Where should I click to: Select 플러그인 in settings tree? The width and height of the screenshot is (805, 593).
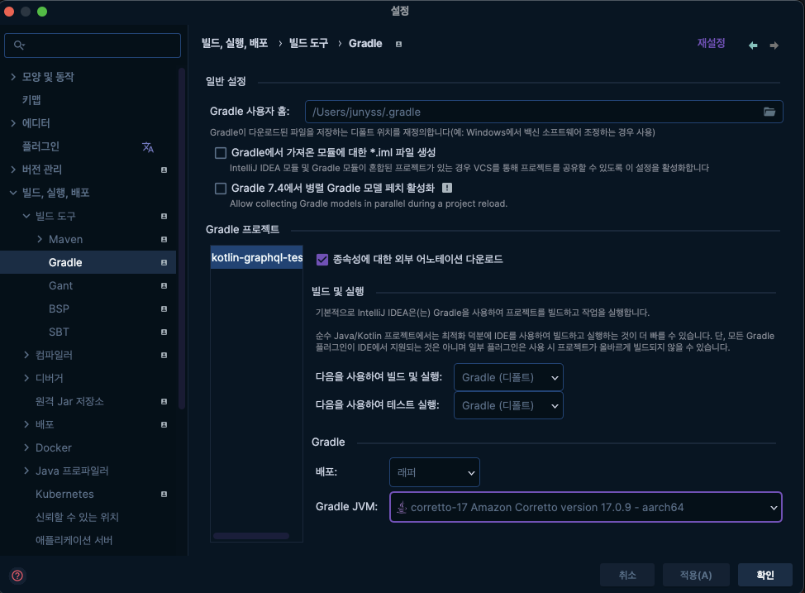pyautogui.click(x=40, y=146)
